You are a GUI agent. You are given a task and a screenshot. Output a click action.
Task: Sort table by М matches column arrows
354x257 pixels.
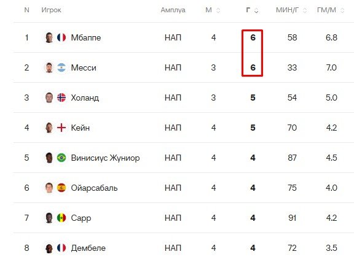point(218,10)
